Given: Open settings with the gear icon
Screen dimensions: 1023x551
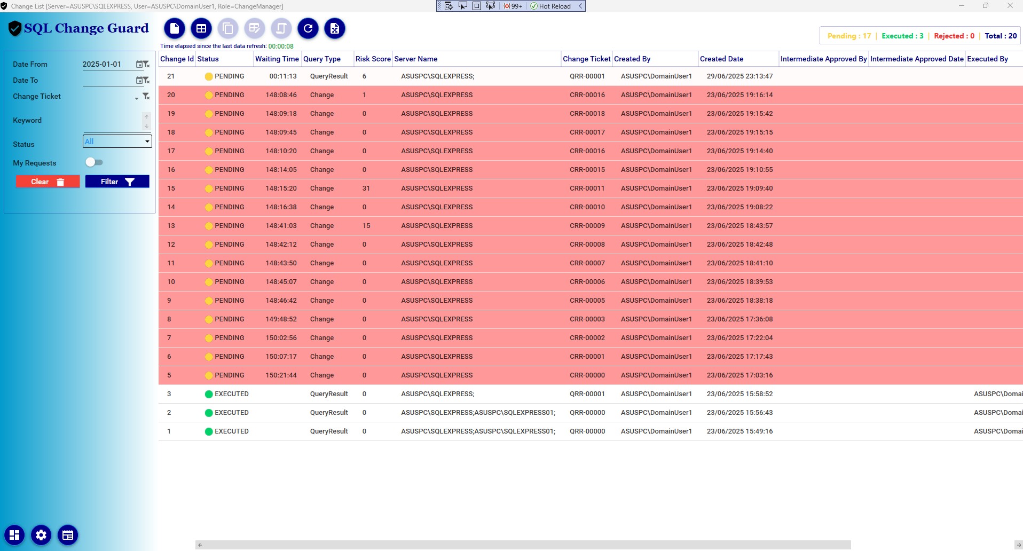Looking at the screenshot, I should [41, 535].
